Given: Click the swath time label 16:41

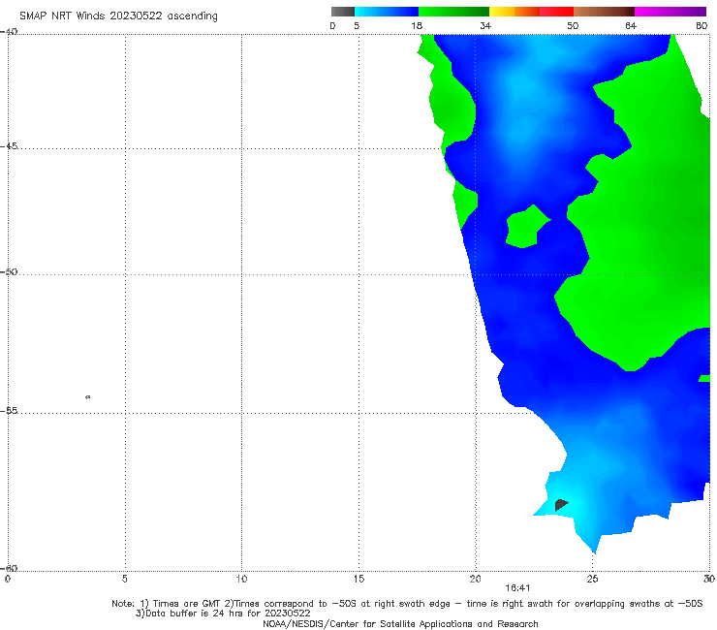Looking at the screenshot, I should (517, 588).
